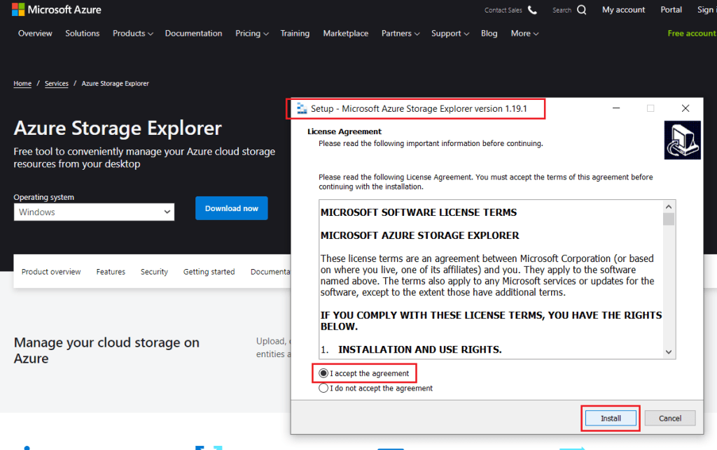Click the Download now button
This screenshot has width=717, height=450.
click(231, 208)
